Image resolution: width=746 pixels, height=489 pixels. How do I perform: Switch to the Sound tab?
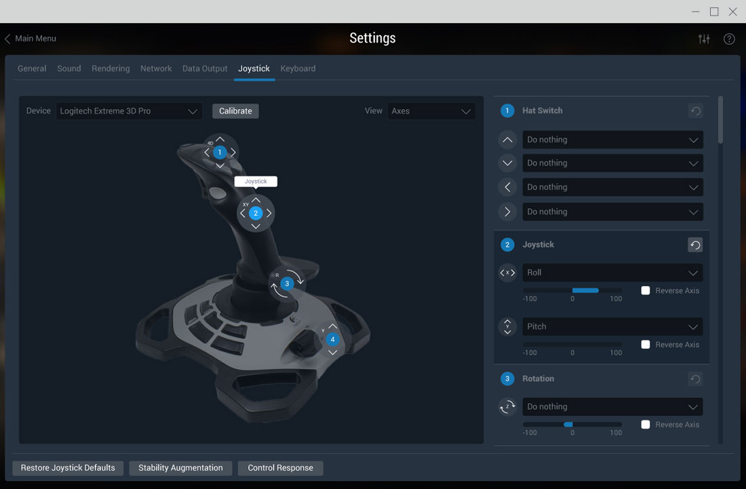69,69
